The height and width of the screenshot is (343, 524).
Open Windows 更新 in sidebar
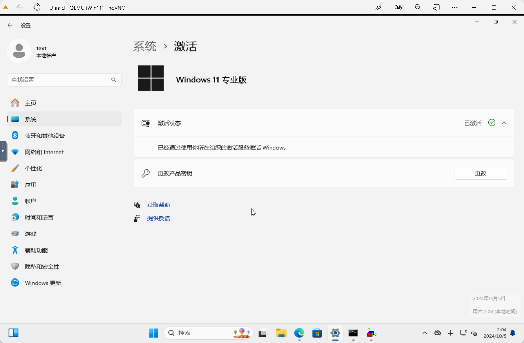coord(43,283)
